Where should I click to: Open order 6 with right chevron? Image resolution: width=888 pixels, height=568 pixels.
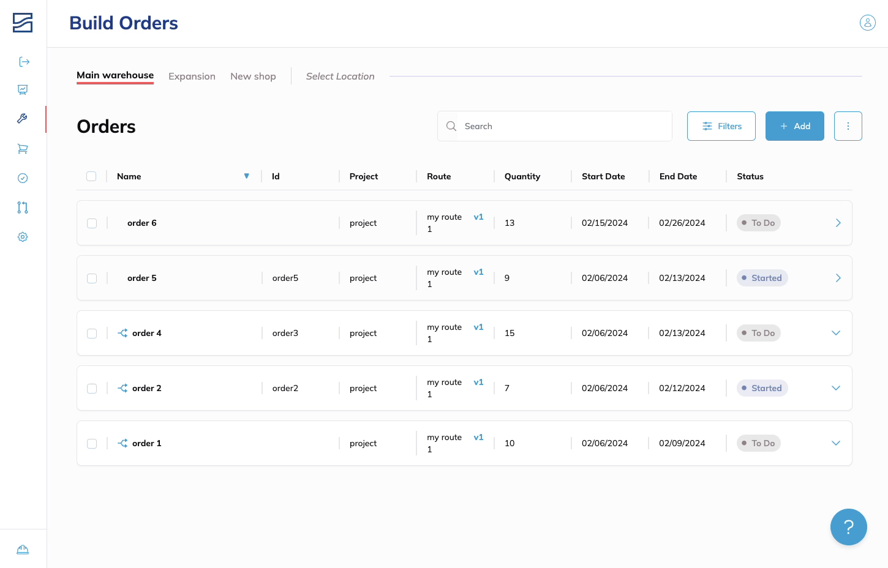click(x=838, y=223)
